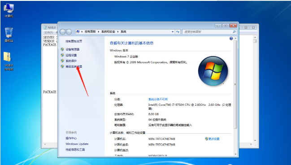The width and height of the screenshot is (291, 165).
Task: Open 系统保护 link
Action: coord(71,61)
